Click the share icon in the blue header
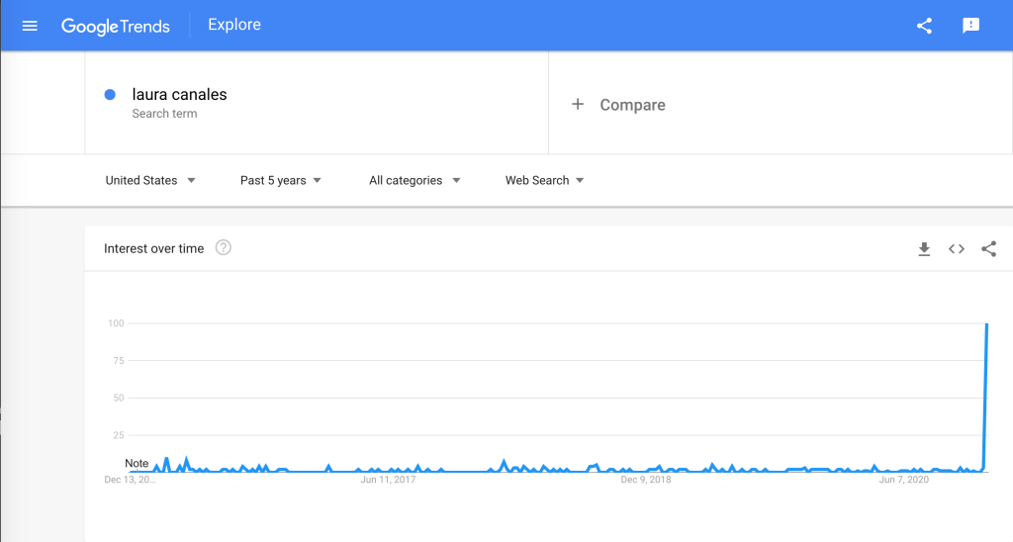The height and width of the screenshot is (542, 1013). (x=924, y=26)
